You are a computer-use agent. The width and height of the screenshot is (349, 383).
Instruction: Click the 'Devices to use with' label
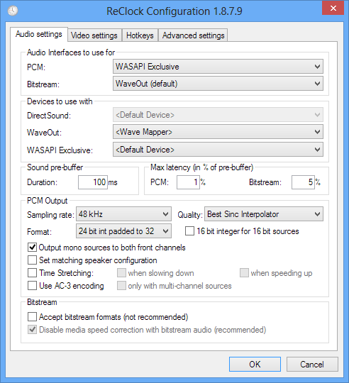tap(60, 101)
